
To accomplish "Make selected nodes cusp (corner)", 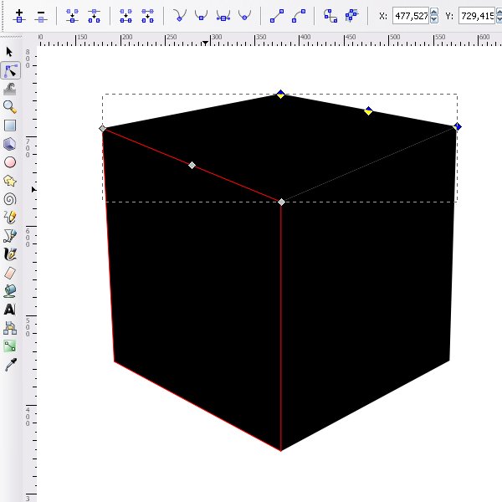I will coord(180,15).
